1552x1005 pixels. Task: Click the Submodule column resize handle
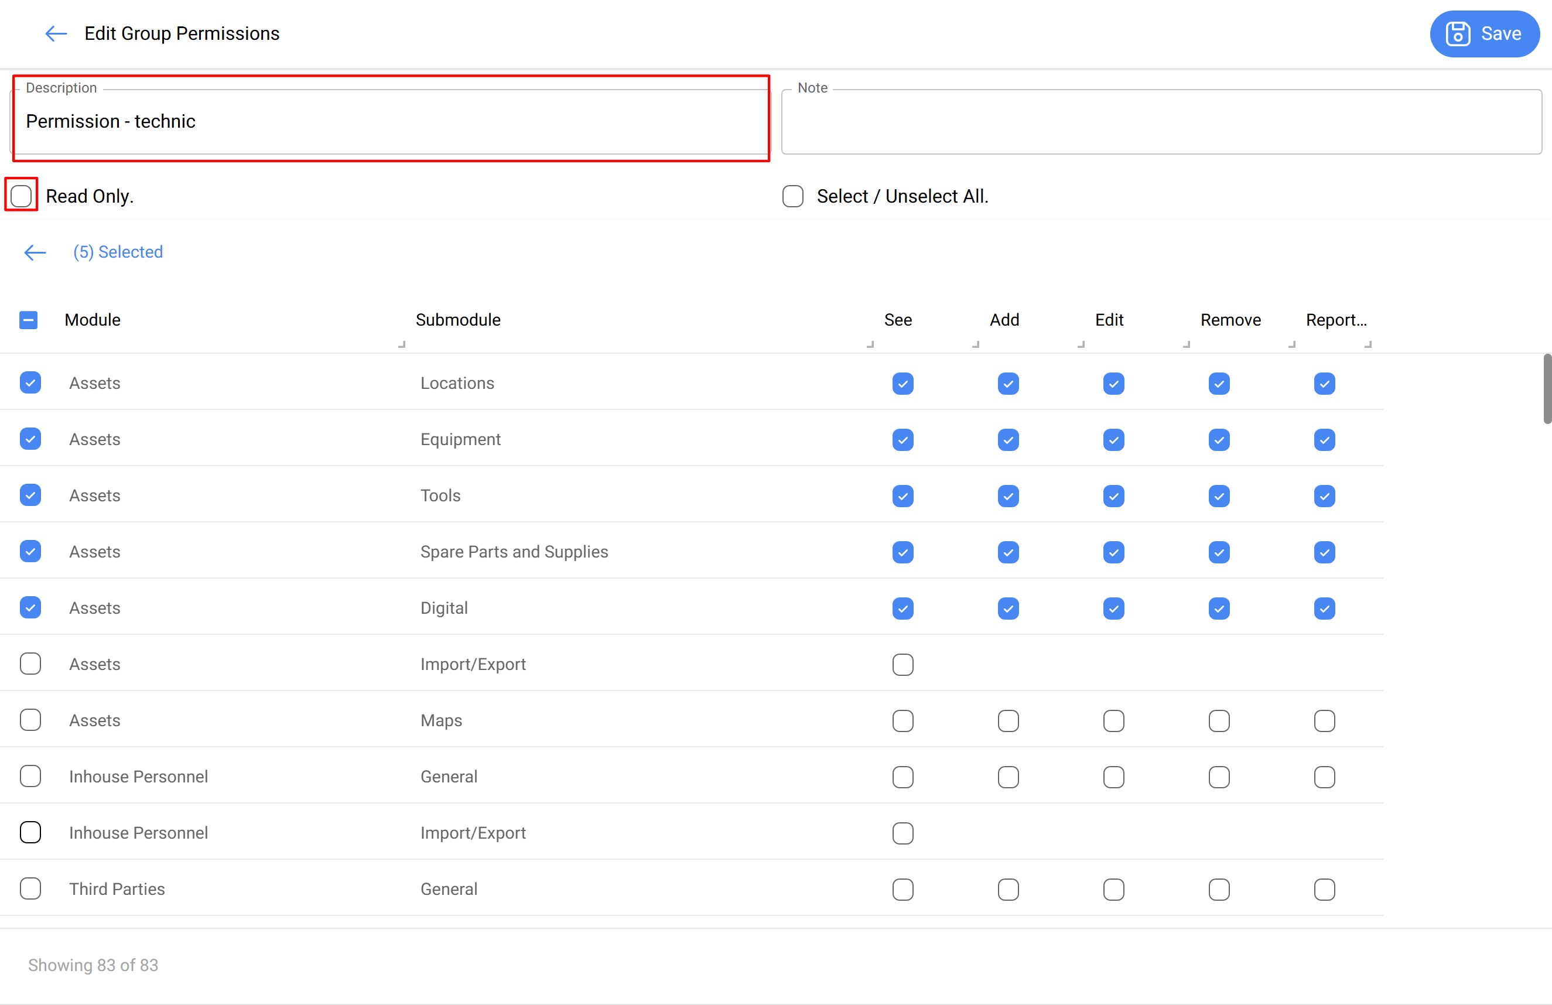(870, 344)
